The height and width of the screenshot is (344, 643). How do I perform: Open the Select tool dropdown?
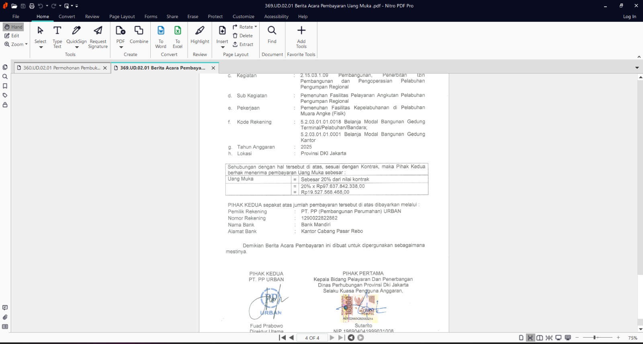click(x=41, y=47)
